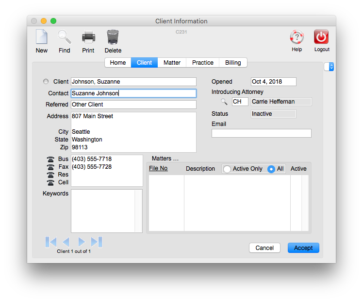Open Help via the lifebuoy icon
The image size is (363, 302).
click(x=297, y=37)
